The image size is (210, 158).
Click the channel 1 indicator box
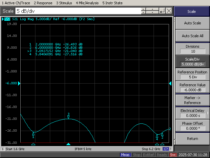3,149
